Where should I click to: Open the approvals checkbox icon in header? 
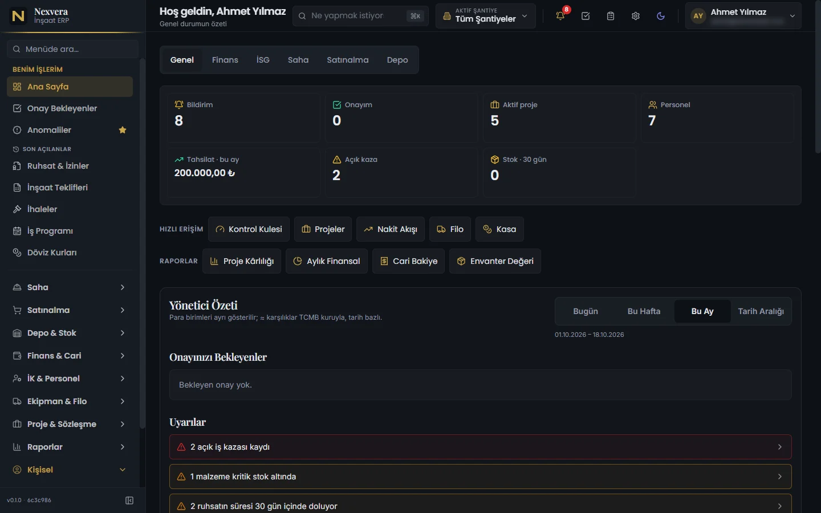pyautogui.click(x=586, y=16)
